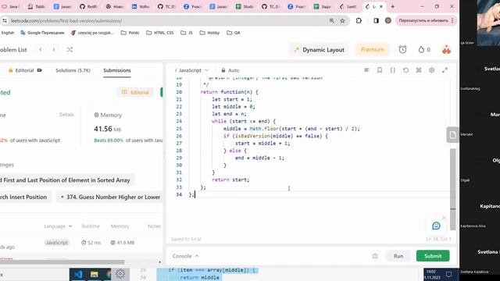Open the HTML, CSS bookmarks folder
Screen dimensions: 500x281
pos(159,33)
